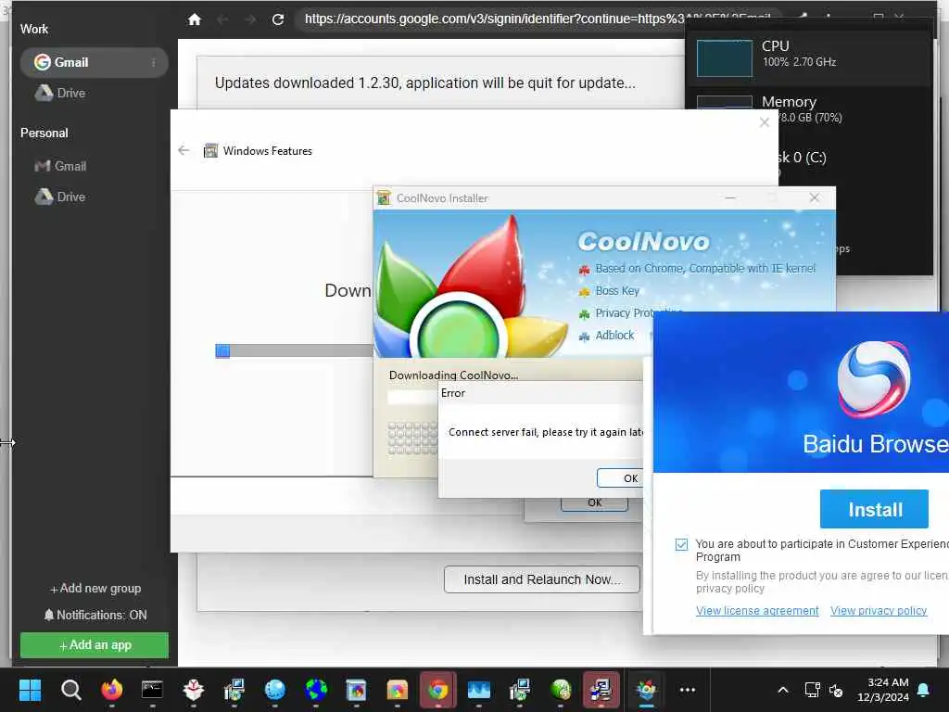Click the lower OK button behind the Error dialog
The image size is (949, 712).
click(594, 503)
